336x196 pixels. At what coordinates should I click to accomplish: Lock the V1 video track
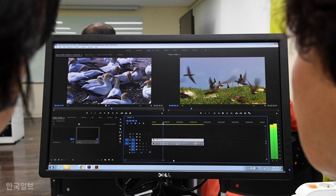pos(130,140)
